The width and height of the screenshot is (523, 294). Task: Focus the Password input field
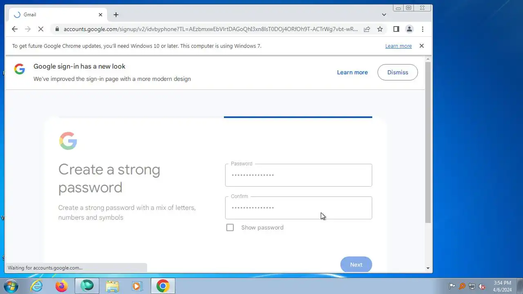click(298, 175)
